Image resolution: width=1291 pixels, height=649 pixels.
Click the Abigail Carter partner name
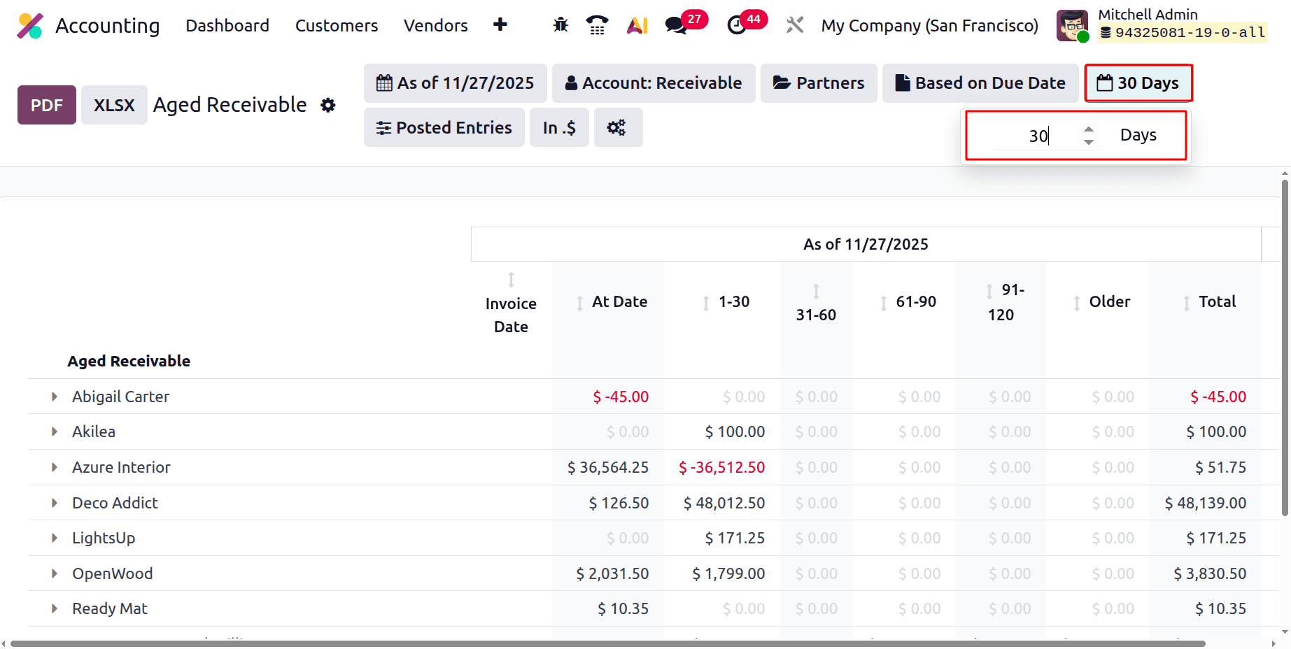(120, 397)
